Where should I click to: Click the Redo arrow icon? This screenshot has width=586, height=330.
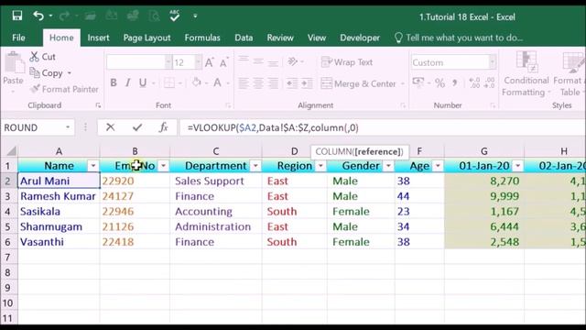(x=64, y=16)
